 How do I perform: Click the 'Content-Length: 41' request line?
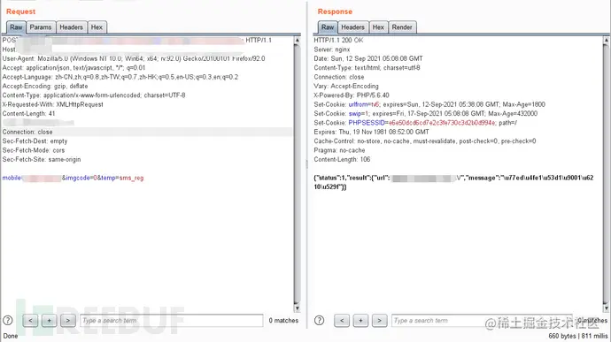click(x=29, y=114)
